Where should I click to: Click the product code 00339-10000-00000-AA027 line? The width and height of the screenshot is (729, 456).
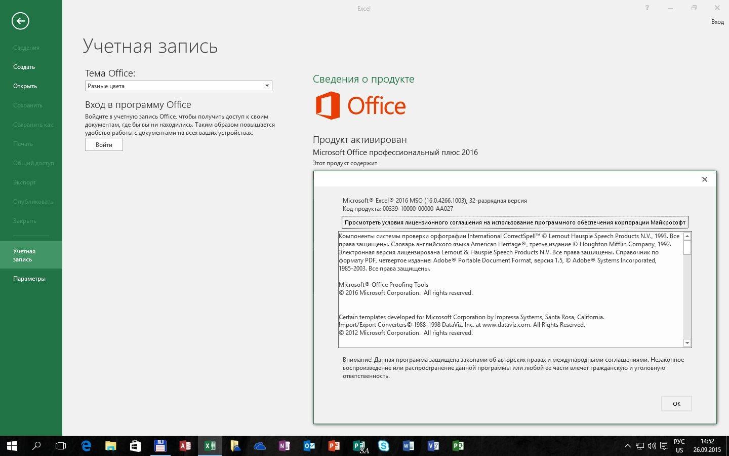(x=398, y=209)
